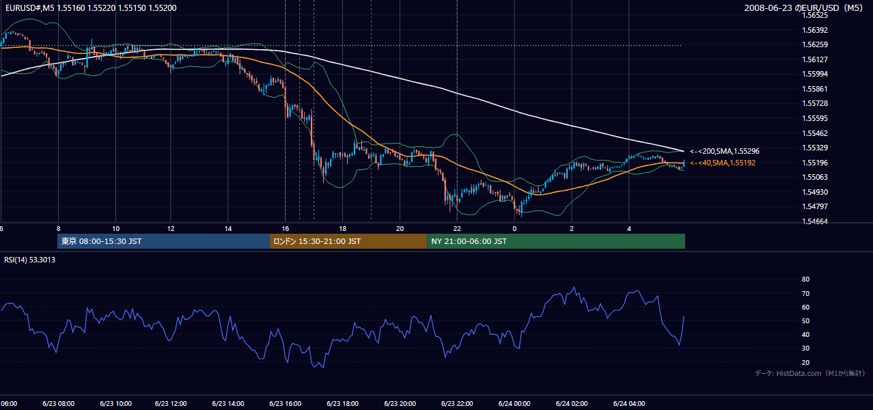873x410 pixels.
Task: Click the hour 0 tick under price chart
Action: [x=514, y=228]
